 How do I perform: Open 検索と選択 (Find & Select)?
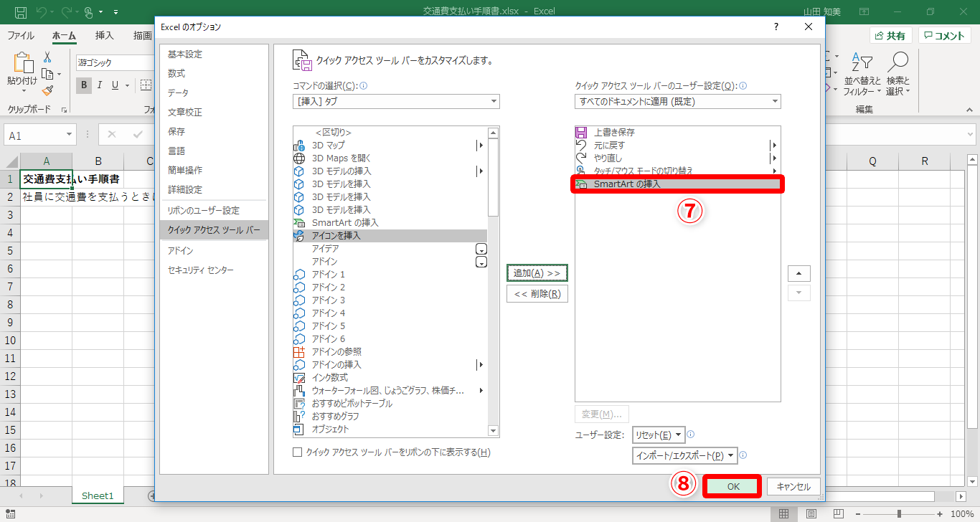(897, 75)
